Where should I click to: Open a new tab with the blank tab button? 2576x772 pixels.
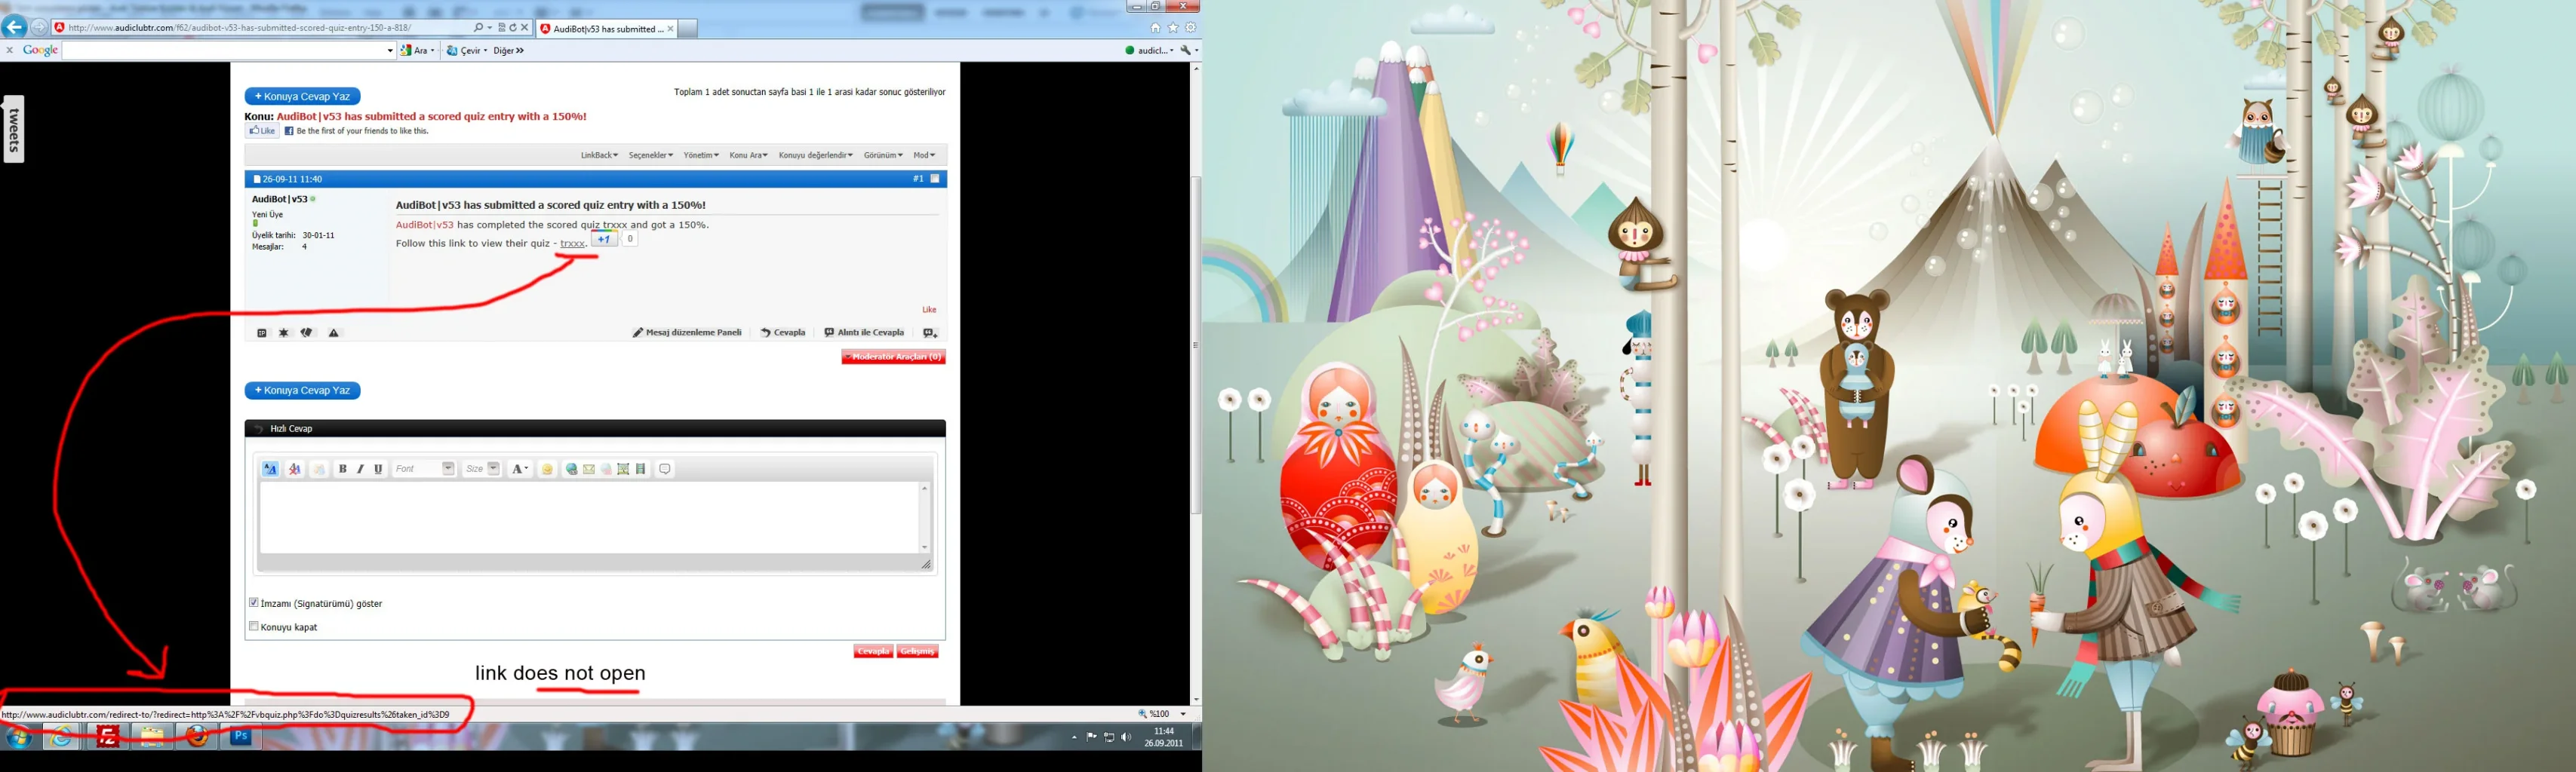click(687, 29)
